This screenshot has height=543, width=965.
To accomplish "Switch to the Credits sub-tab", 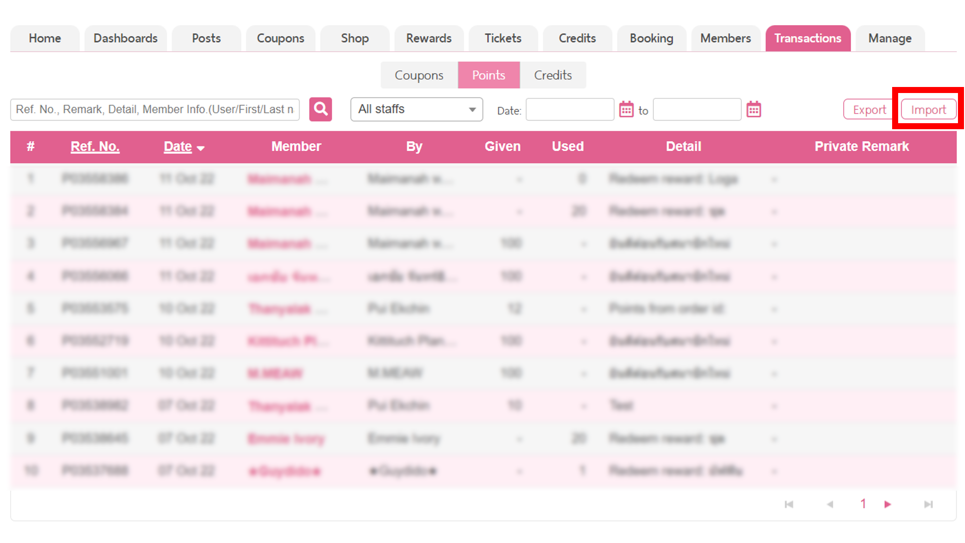I will click(x=553, y=75).
